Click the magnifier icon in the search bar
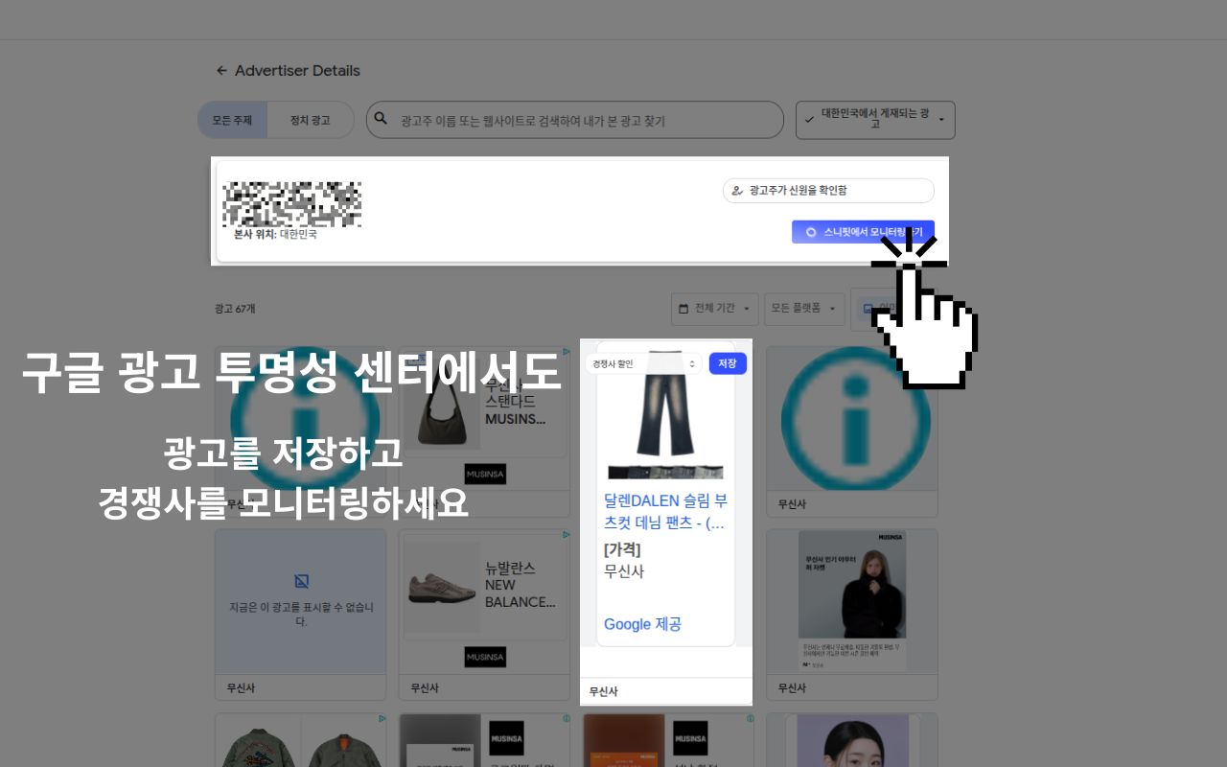Image resolution: width=1227 pixels, height=767 pixels. pyautogui.click(x=381, y=120)
